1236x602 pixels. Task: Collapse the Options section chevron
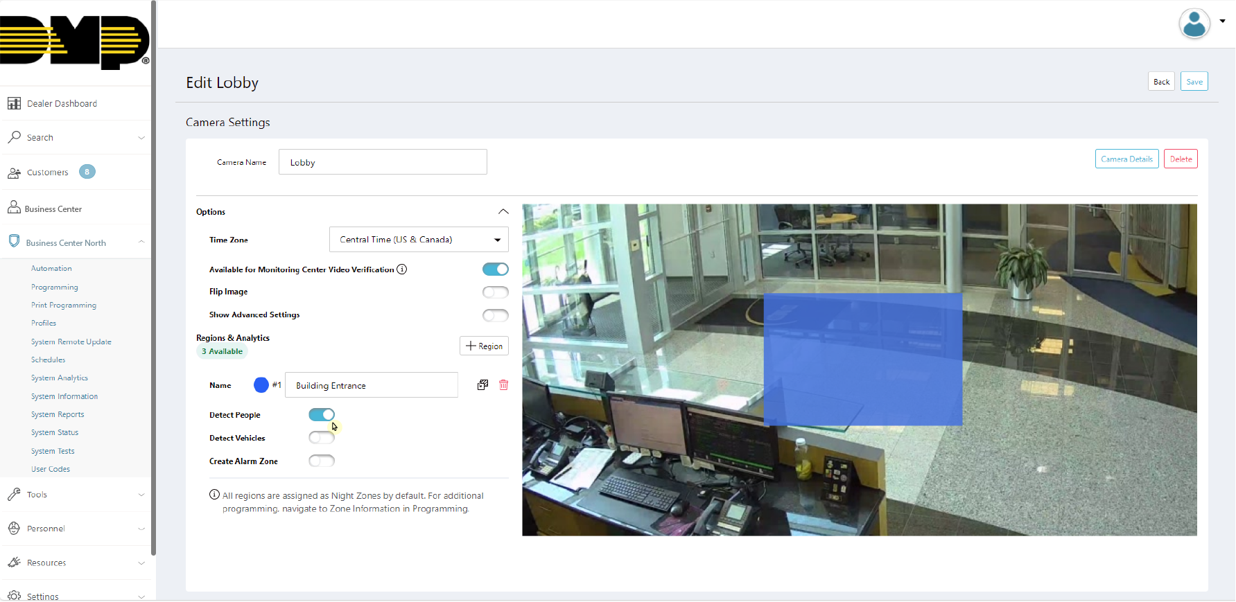coord(503,212)
